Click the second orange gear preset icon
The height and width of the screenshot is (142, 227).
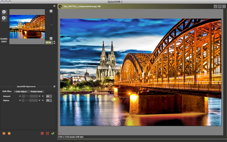pyautogui.click(x=9, y=133)
